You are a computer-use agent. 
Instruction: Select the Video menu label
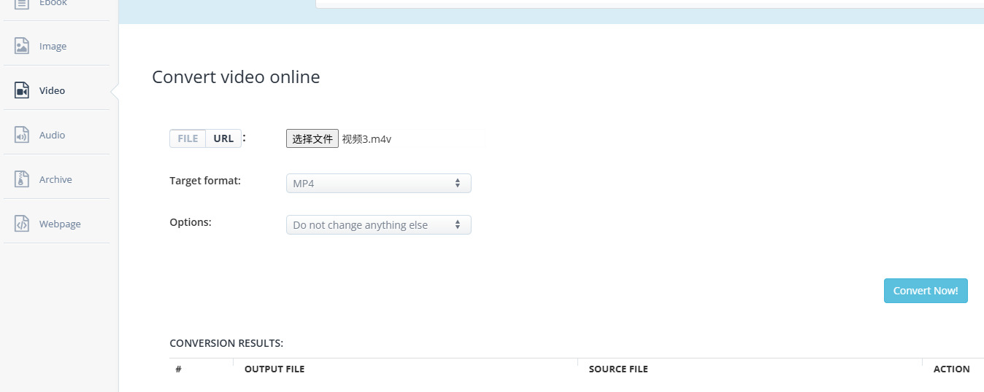52,90
